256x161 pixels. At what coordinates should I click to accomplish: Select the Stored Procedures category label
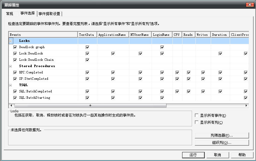click(x=37, y=66)
